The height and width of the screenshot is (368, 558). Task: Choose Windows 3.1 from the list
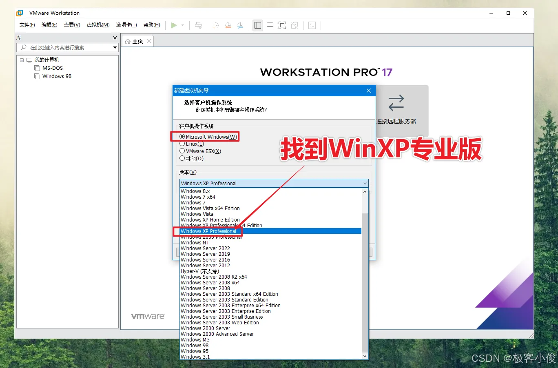271,357
